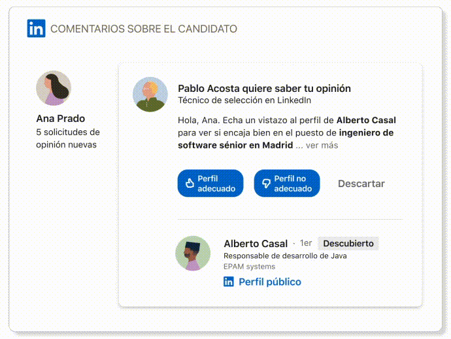
Task: Open Alberto Casal's "Perfil público" link
Action: tap(269, 282)
